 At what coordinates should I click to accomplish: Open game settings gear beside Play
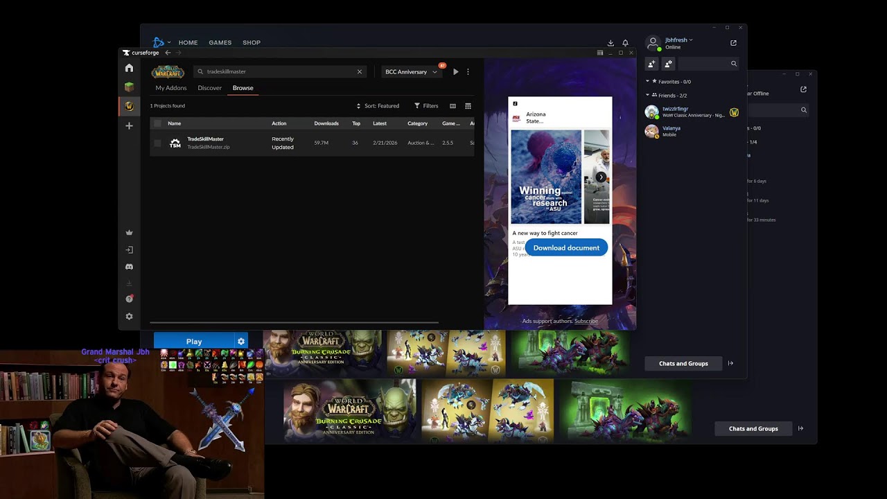click(240, 341)
